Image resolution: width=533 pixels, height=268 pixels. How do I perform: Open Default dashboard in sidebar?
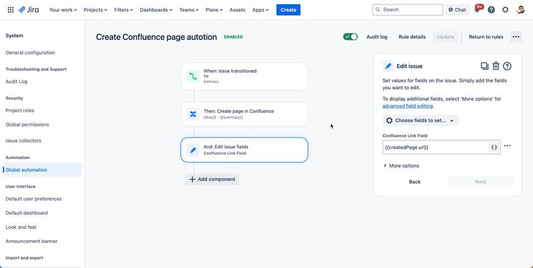pyautogui.click(x=27, y=213)
